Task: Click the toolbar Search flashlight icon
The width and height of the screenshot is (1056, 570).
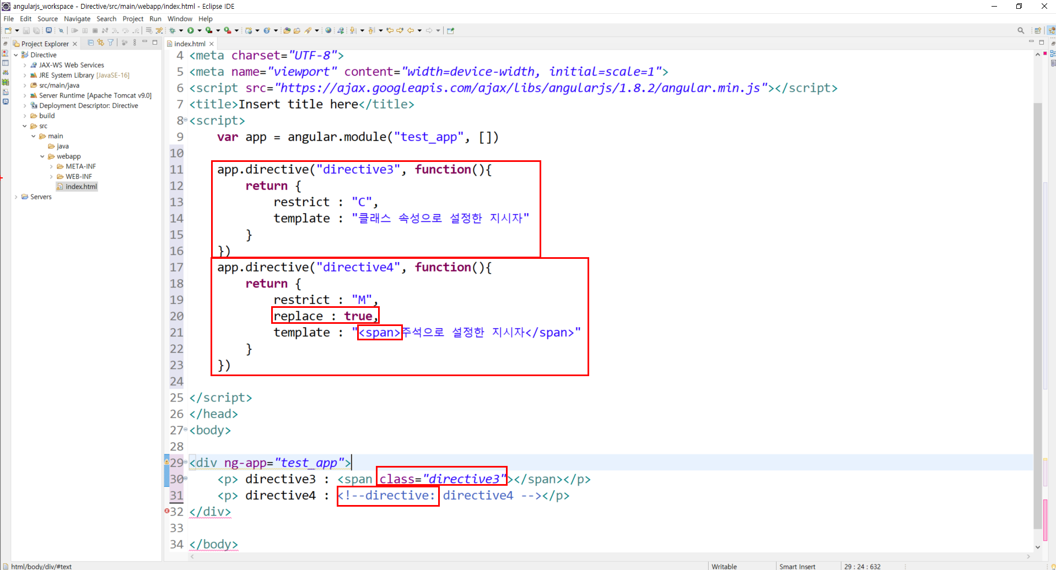Action: coord(308,30)
